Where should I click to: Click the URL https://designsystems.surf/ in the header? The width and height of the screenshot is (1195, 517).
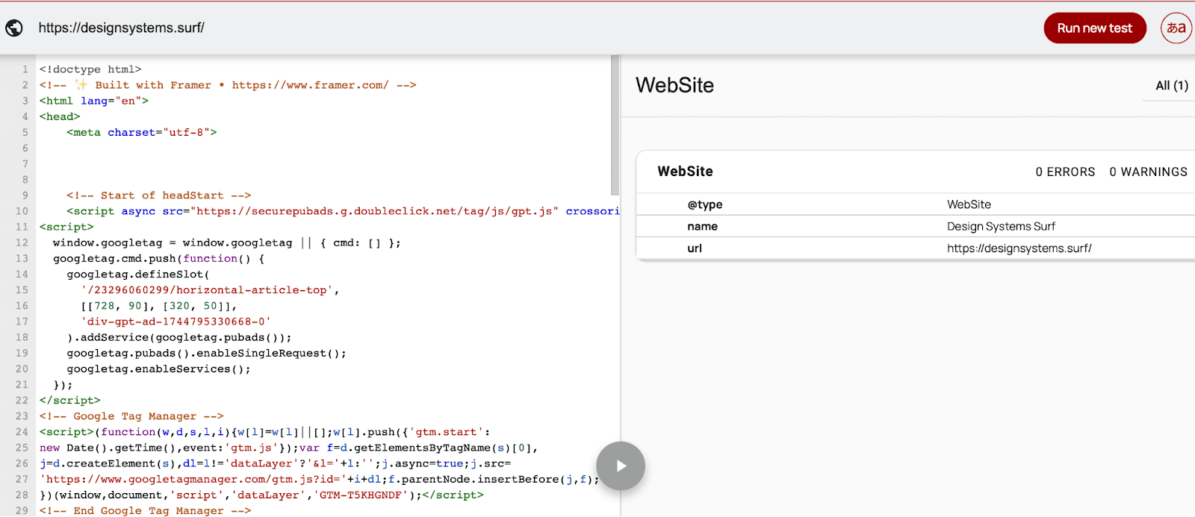122,28
